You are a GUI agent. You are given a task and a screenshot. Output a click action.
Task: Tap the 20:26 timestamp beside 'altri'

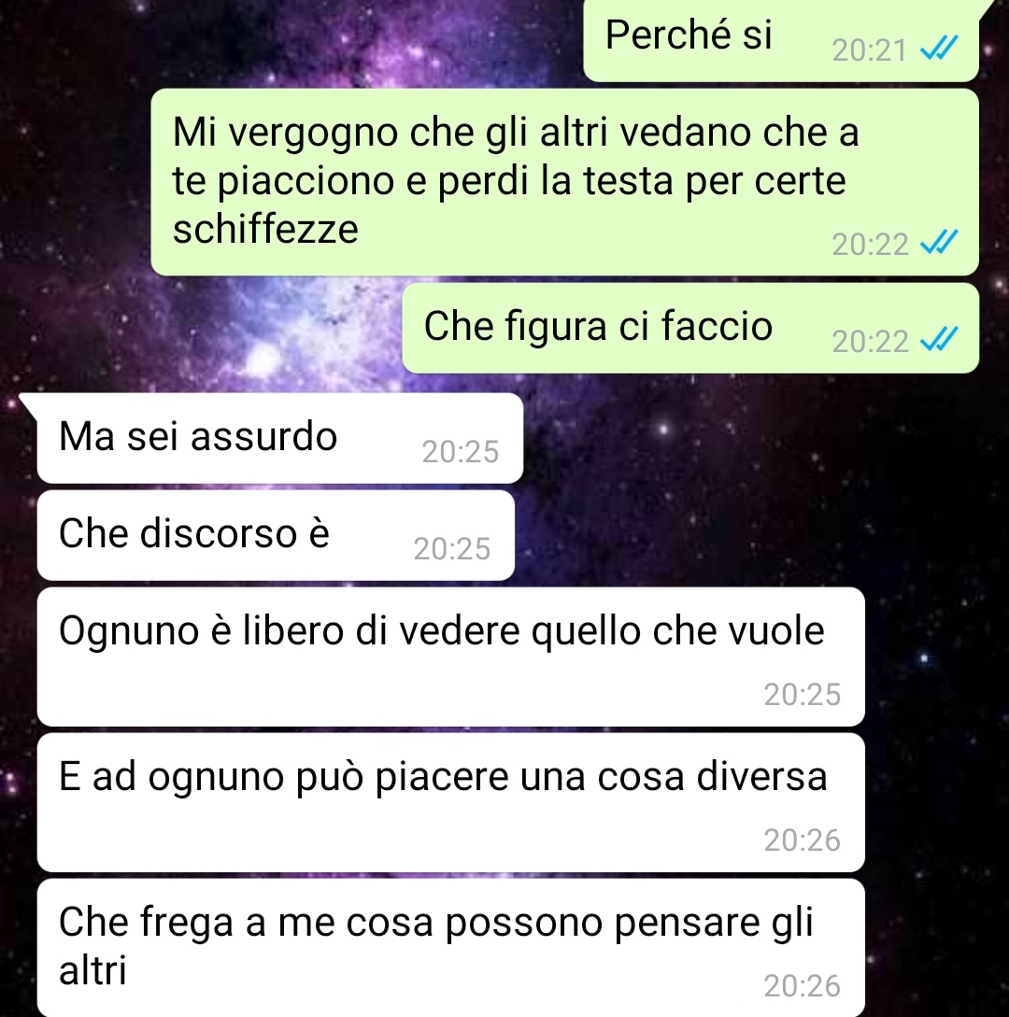coord(802,986)
